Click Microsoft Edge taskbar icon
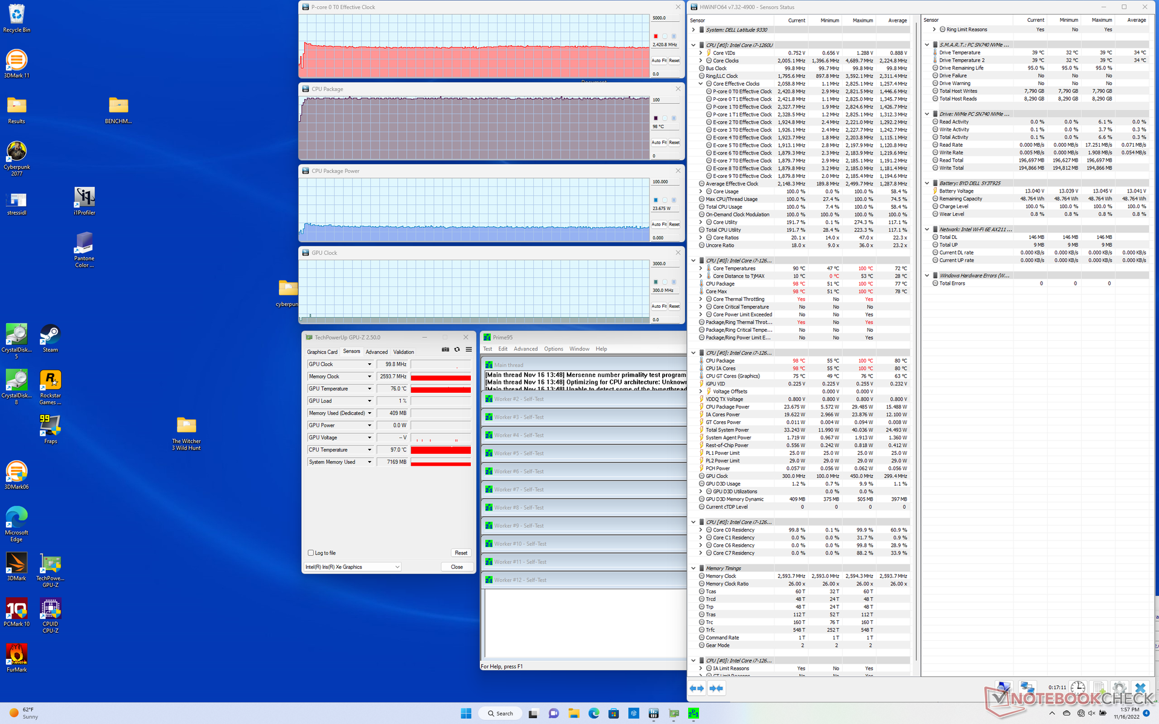This screenshot has height=724, width=1159. (x=594, y=713)
